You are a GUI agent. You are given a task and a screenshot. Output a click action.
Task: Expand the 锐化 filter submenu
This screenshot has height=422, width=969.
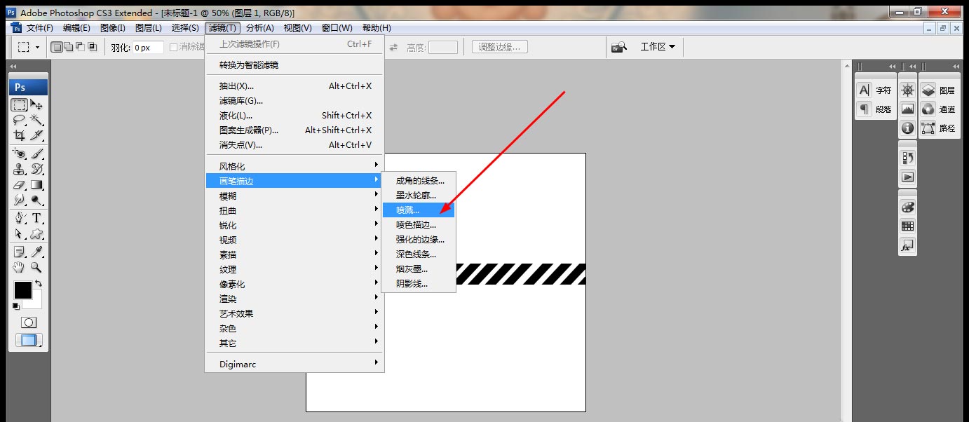click(294, 225)
